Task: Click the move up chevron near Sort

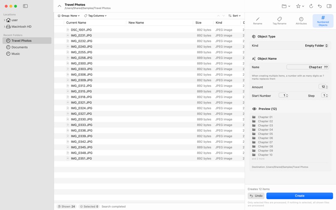Action: click(x=218, y=16)
